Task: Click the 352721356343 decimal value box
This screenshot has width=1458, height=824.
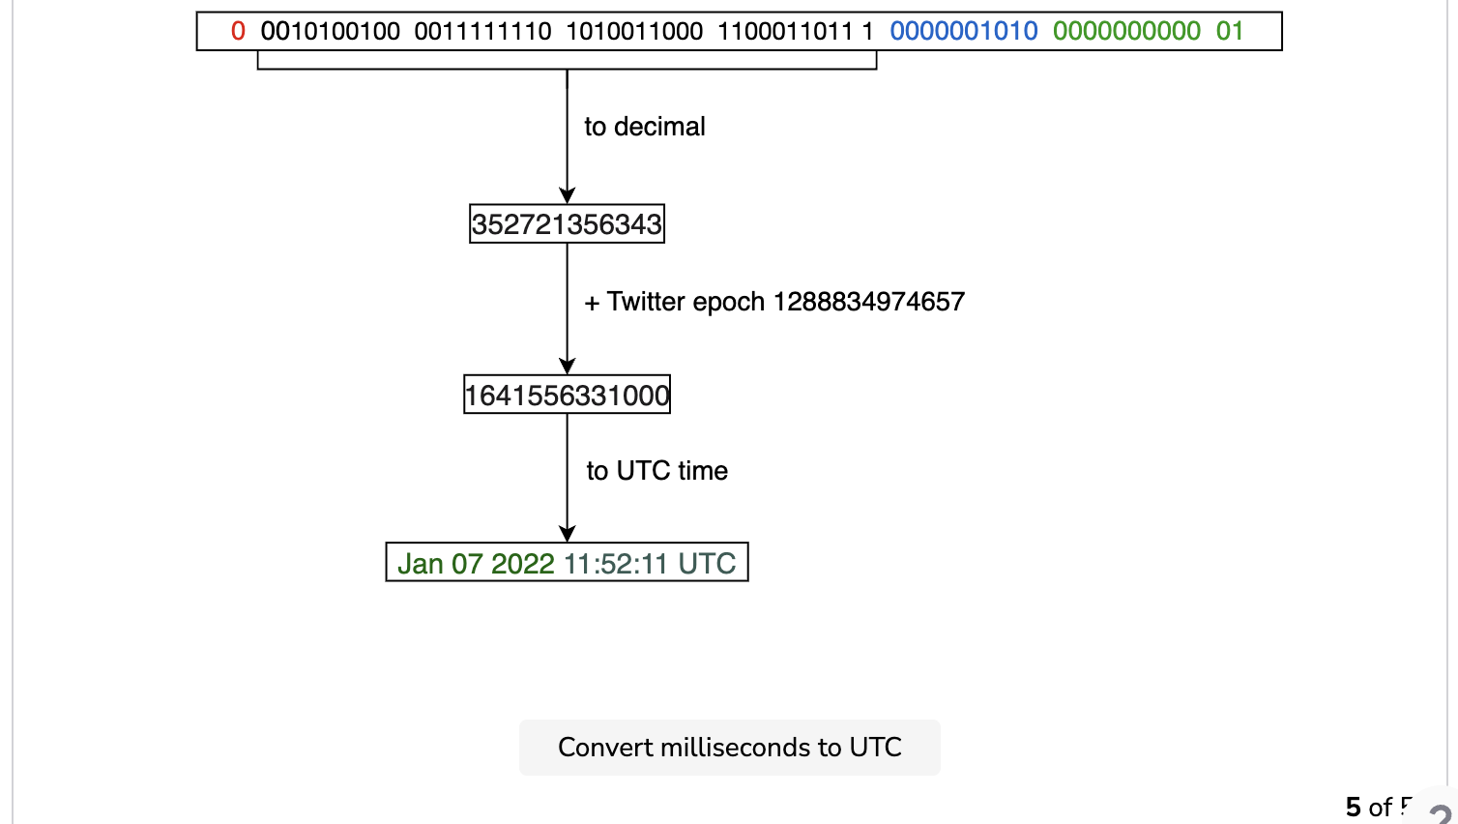Action: point(567,224)
